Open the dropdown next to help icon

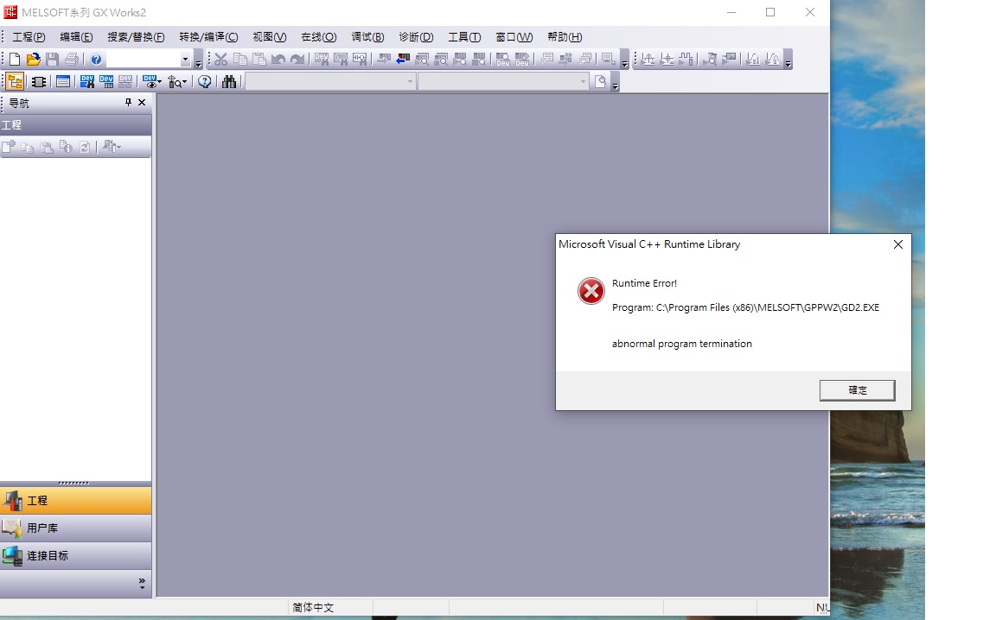coord(185,60)
